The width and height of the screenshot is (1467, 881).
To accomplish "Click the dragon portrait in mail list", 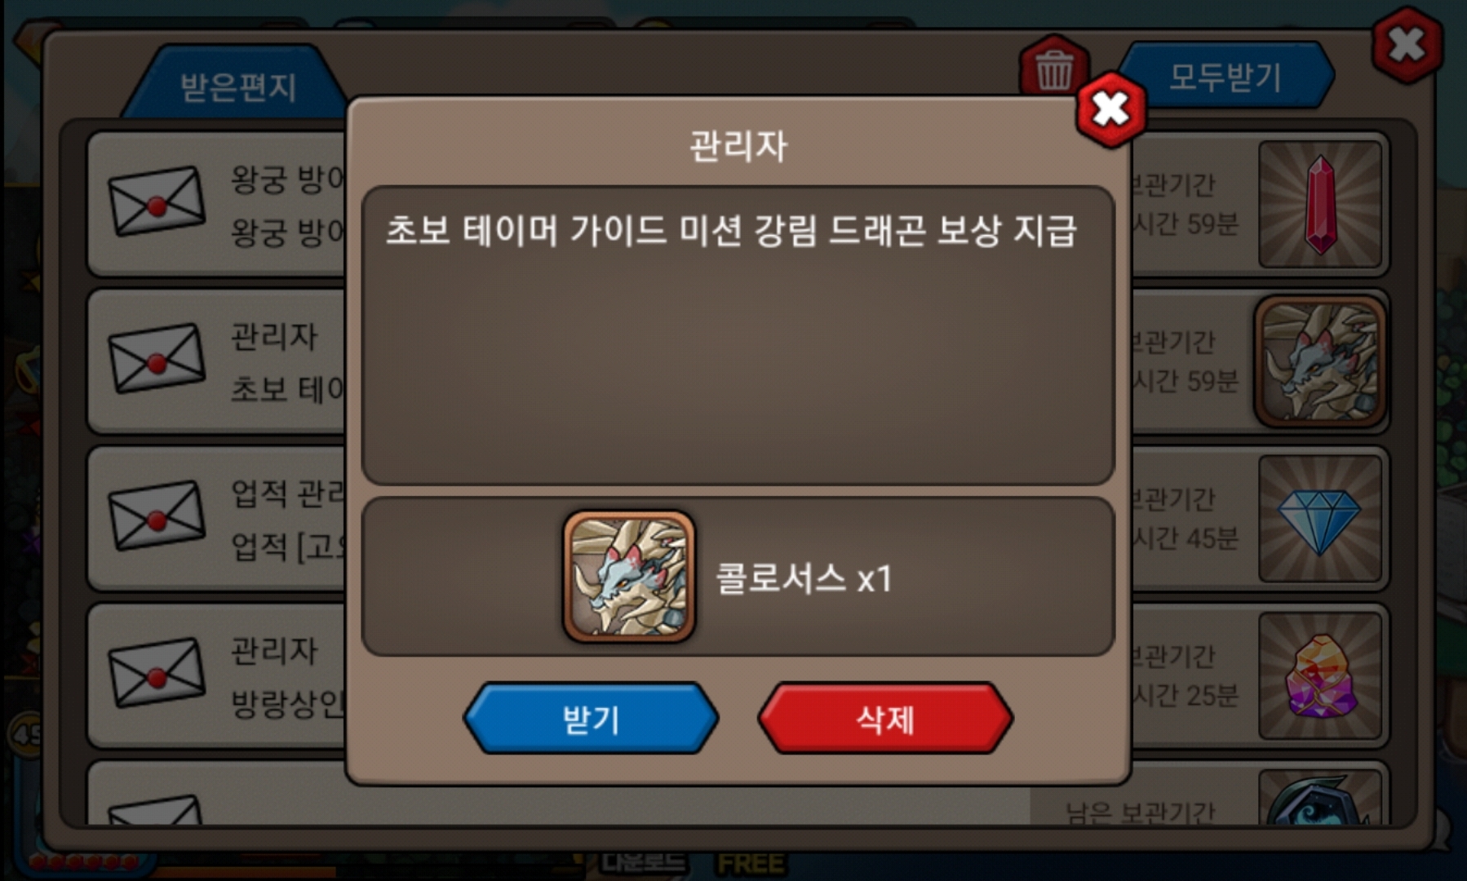I will tap(1319, 361).
